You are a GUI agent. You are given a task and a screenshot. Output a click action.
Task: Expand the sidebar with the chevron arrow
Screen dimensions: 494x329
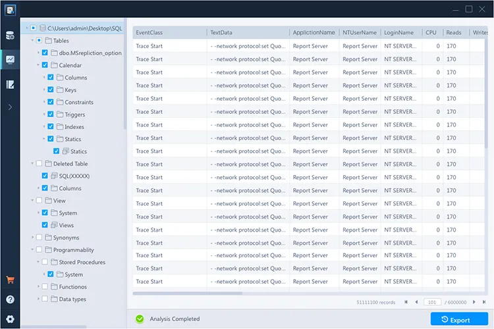click(x=10, y=107)
